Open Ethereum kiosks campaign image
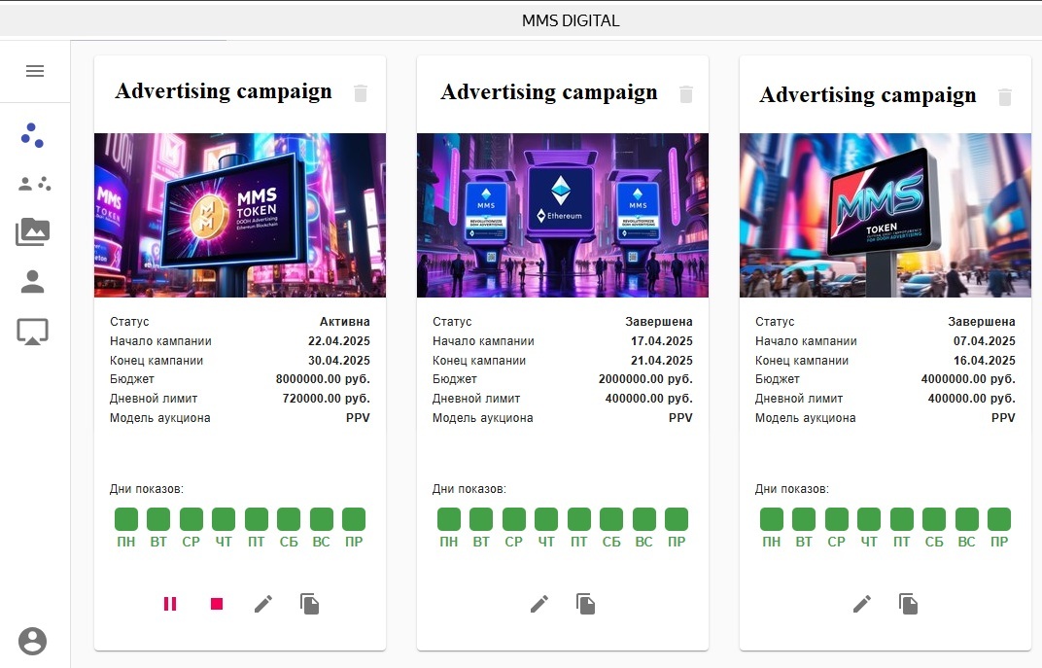The image size is (1042, 668). pos(562,215)
